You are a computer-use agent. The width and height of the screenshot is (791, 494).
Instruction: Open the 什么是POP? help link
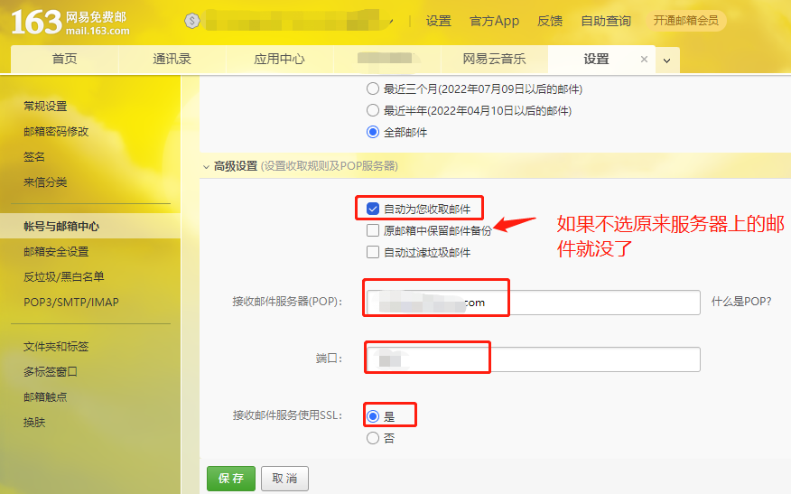(741, 302)
